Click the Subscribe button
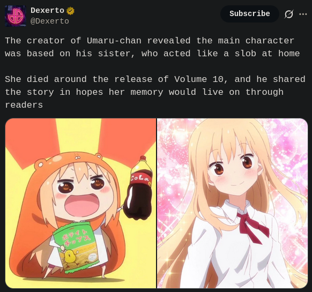 click(249, 14)
